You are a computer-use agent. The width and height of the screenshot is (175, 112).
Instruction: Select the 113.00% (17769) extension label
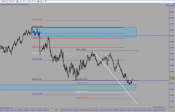[x=82, y=83]
